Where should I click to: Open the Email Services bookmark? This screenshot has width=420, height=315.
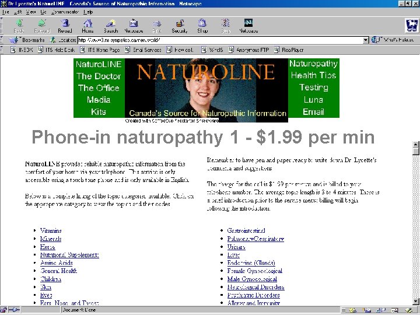[143, 50]
